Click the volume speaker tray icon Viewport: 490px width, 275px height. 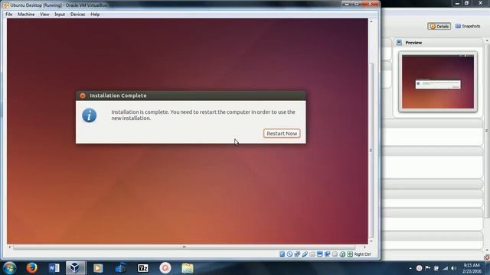tap(454, 268)
